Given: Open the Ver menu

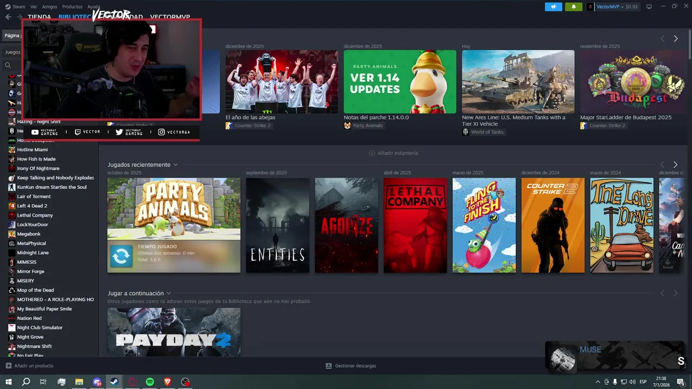Looking at the screenshot, I should [x=34, y=6].
